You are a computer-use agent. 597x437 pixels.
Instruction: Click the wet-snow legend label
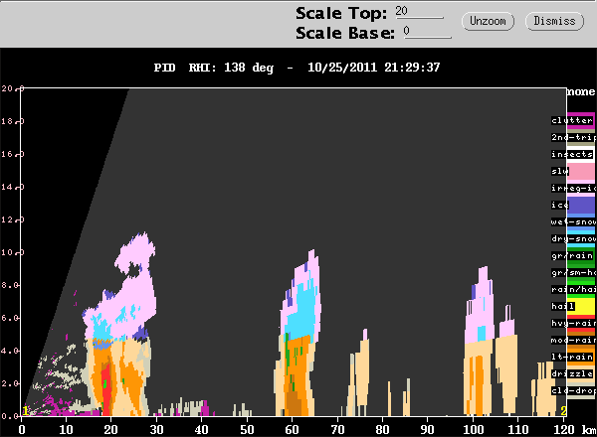573,221
